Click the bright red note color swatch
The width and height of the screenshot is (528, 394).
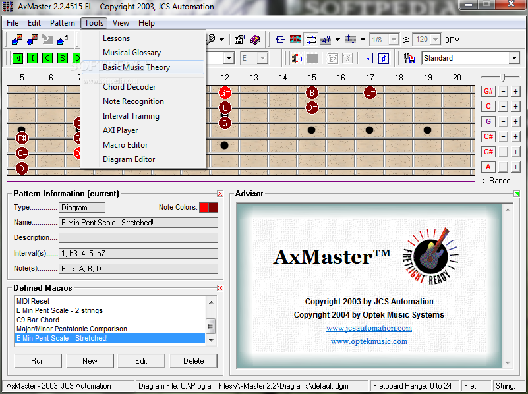coord(204,208)
